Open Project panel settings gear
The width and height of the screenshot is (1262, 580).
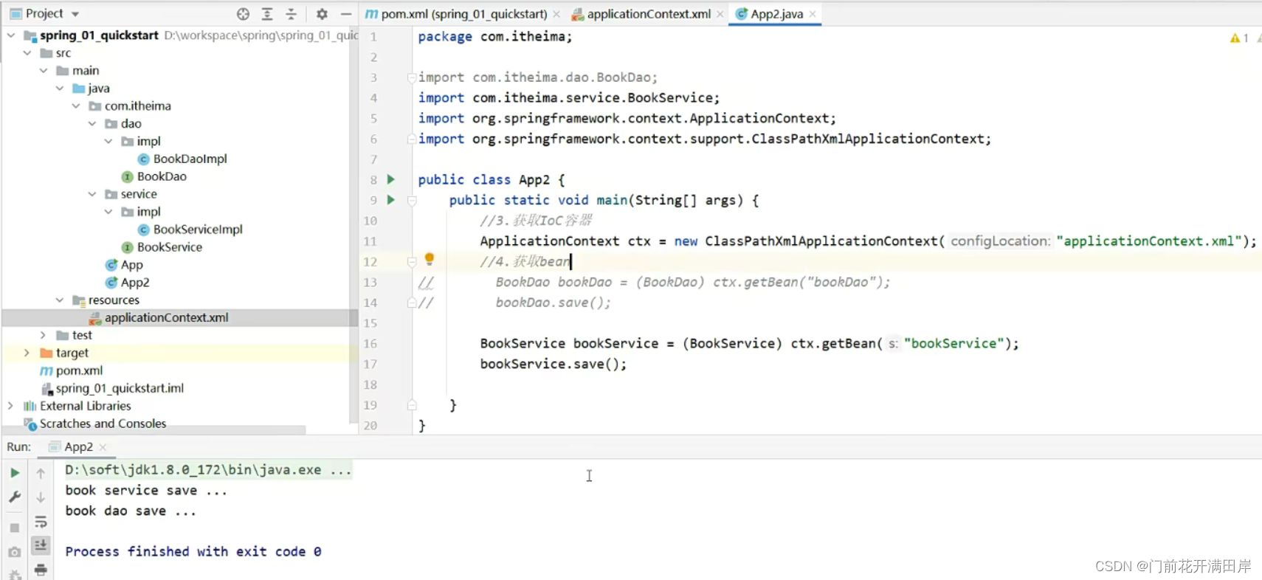tap(322, 13)
